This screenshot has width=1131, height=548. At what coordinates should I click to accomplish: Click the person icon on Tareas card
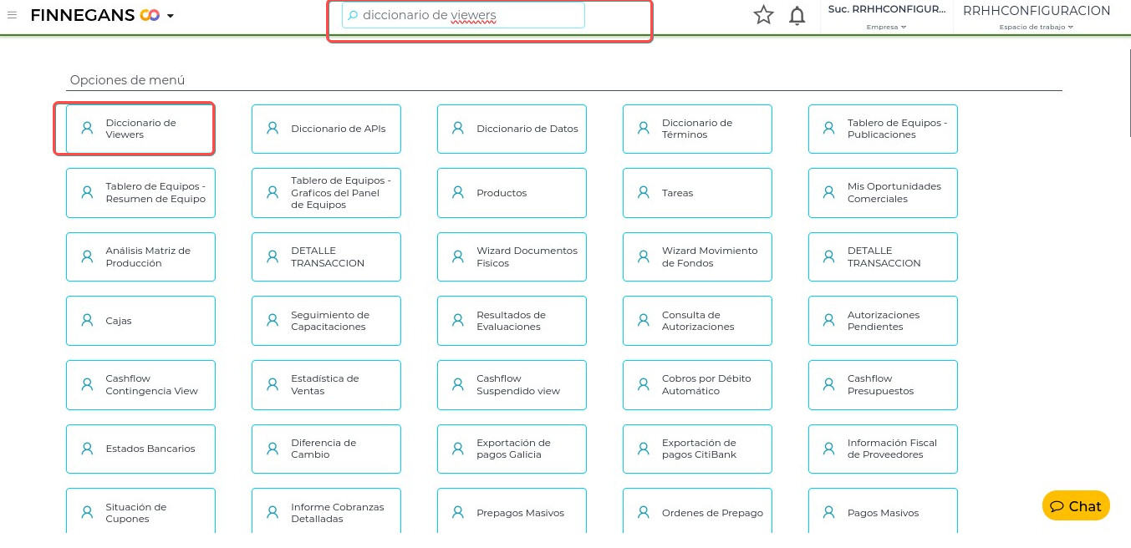644,193
